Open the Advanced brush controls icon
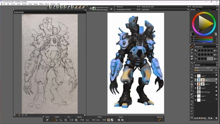220x124 pixels. 159,120
